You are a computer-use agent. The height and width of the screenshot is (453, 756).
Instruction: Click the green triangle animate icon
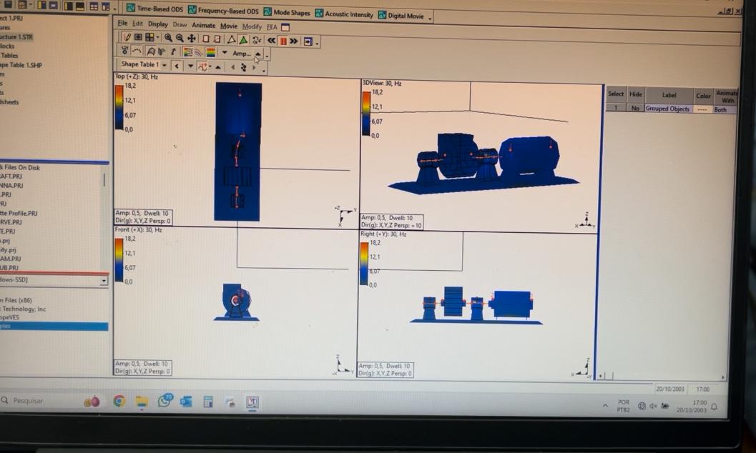click(243, 40)
